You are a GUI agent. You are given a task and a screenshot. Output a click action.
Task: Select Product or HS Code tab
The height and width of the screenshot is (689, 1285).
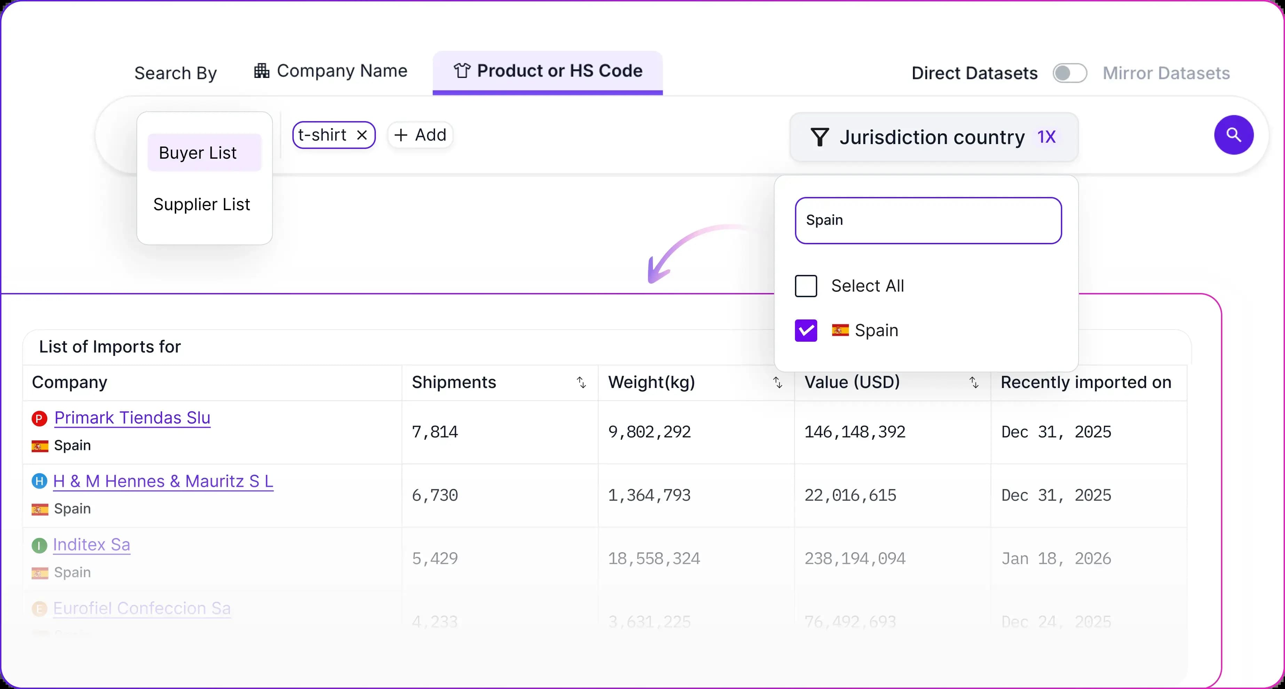tap(547, 71)
